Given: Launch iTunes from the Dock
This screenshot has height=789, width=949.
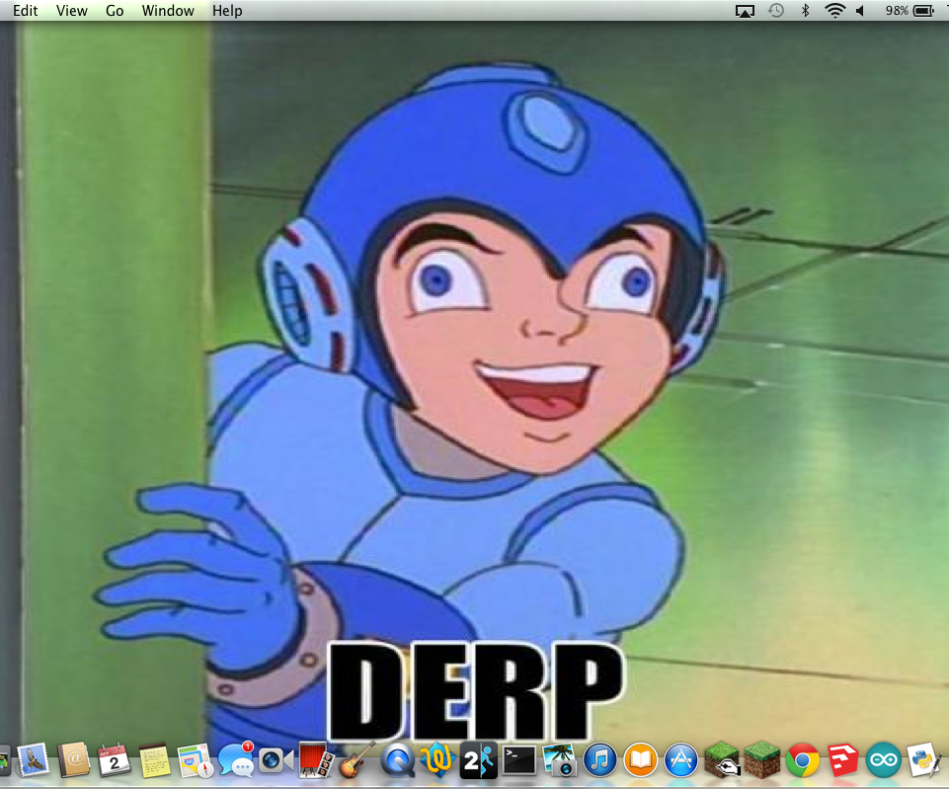Looking at the screenshot, I should tap(600, 760).
